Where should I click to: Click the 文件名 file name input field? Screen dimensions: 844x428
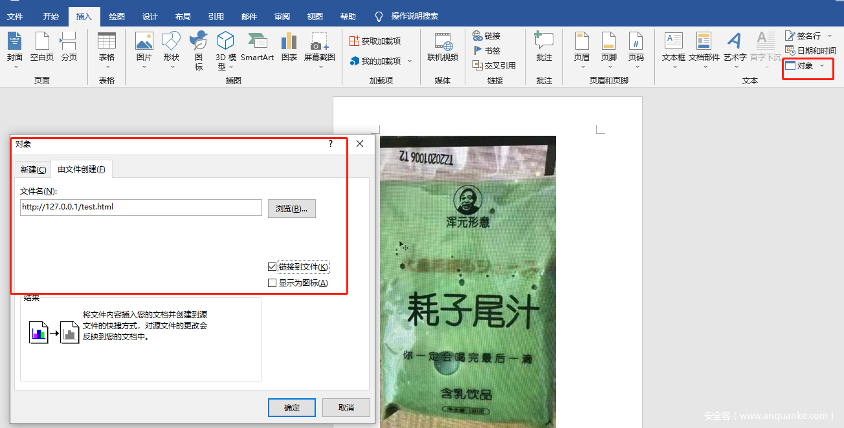[x=140, y=208]
